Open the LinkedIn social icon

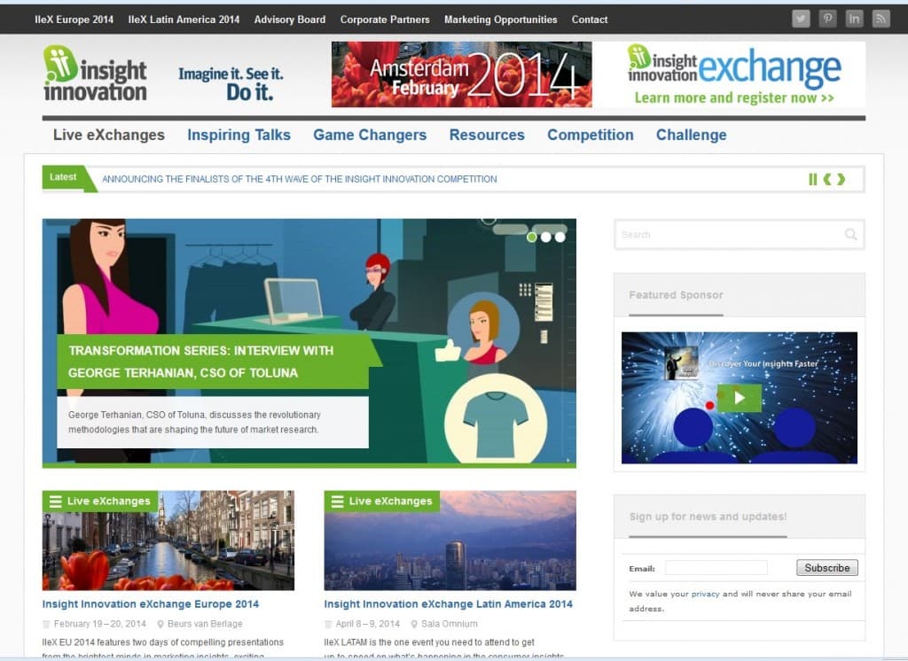click(x=854, y=19)
